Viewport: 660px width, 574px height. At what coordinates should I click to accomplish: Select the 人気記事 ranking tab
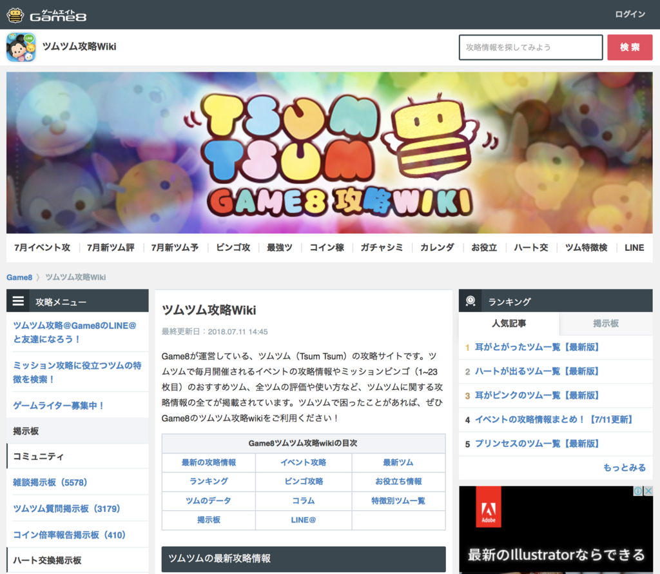(509, 323)
